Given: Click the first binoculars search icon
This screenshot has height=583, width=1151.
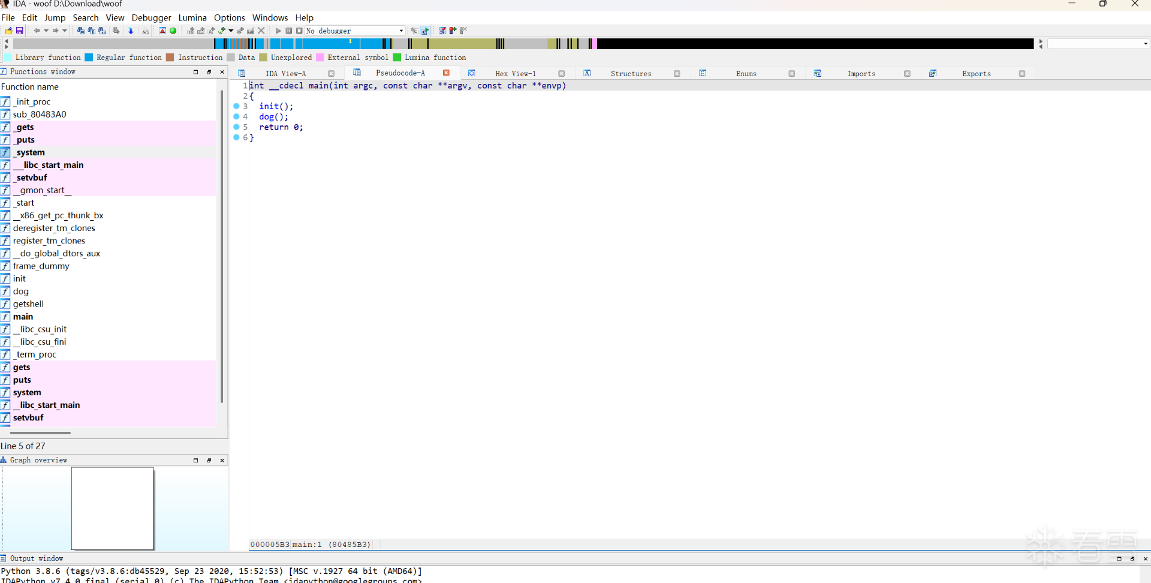Looking at the screenshot, I should point(81,31).
